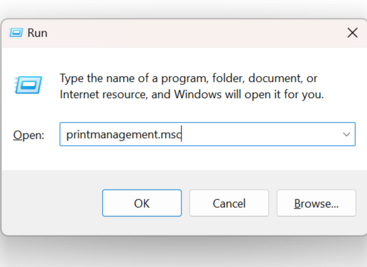This screenshot has width=367, height=267.
Task: Focus the Open text field containing printmanagement.msc
Action: tap(208, 134)
